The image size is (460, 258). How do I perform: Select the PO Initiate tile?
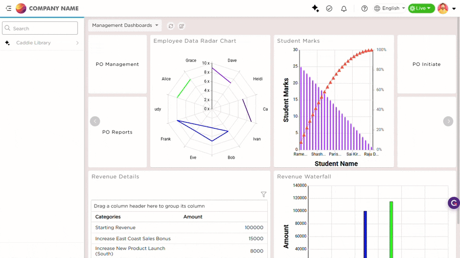pyautogui.click(x=426, y=64)
